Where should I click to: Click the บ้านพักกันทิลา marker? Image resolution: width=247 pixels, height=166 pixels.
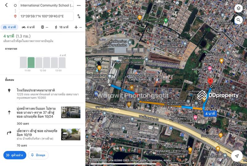click(138, 100)
